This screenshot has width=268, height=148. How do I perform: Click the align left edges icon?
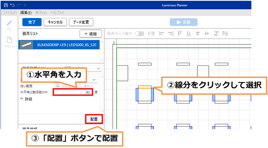pos(161,33)
